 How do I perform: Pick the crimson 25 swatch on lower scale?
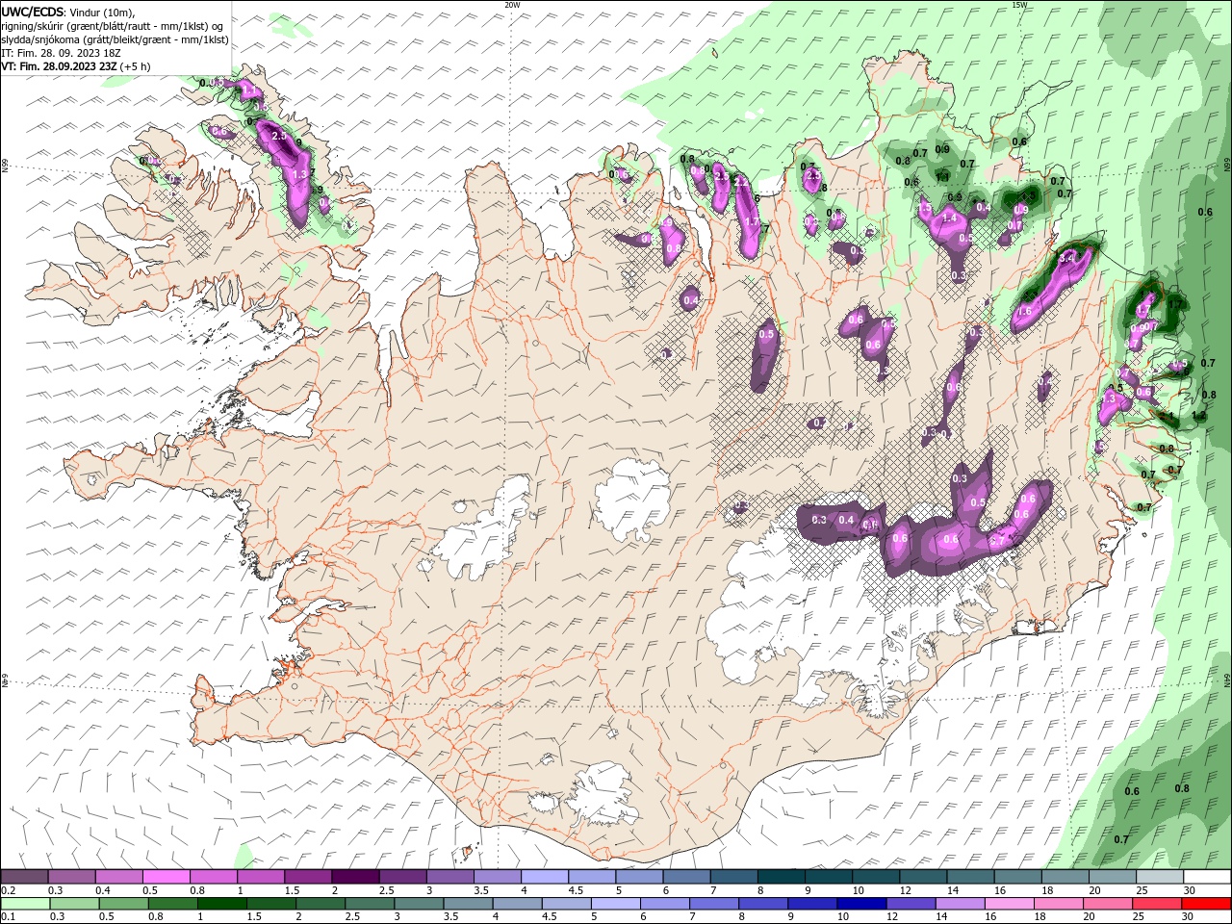1156,904
